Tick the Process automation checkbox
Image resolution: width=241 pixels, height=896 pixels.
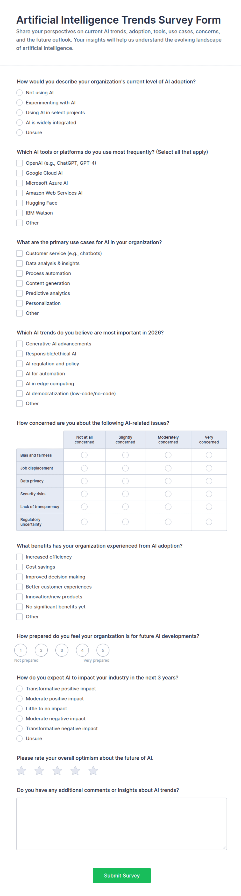[19, 274]
